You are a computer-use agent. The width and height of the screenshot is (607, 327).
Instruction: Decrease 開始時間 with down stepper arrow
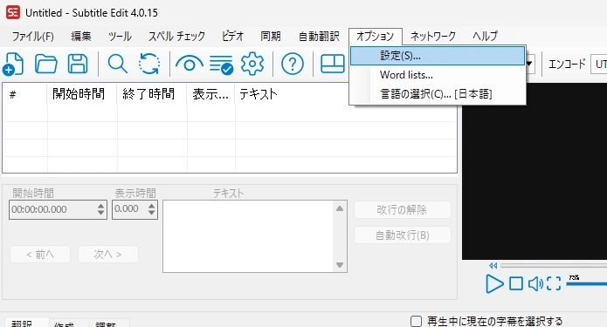[101, 214]
